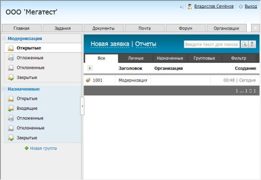Click request number 1001
The height and width of the screenshot is (180, 261).
(x=97, y=80)
